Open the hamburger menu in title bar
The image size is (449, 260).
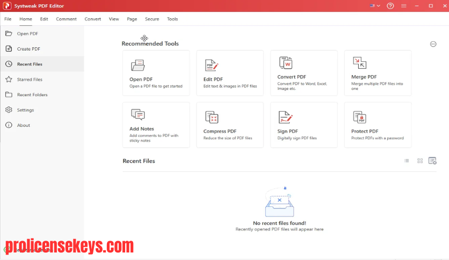click(403, 6)
